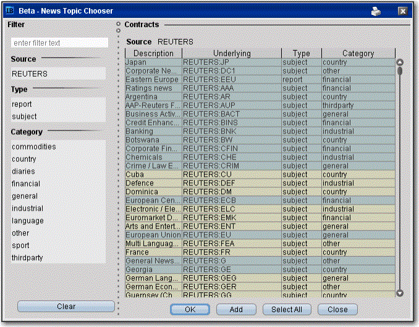
Task: Filter by financial category in left panel
Action: coord(58,184)
